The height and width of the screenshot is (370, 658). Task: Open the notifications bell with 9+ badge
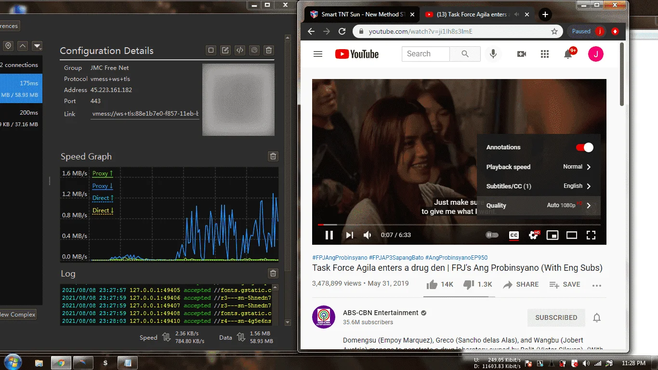click(569, 53)
